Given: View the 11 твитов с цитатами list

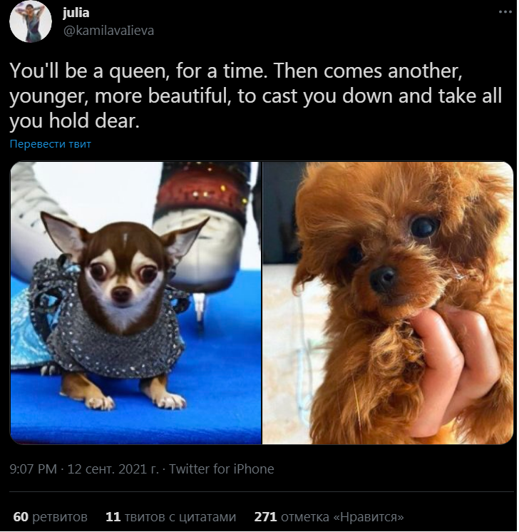Looking at the screenshot, I should pyautogui.click(x=170, y=517).
